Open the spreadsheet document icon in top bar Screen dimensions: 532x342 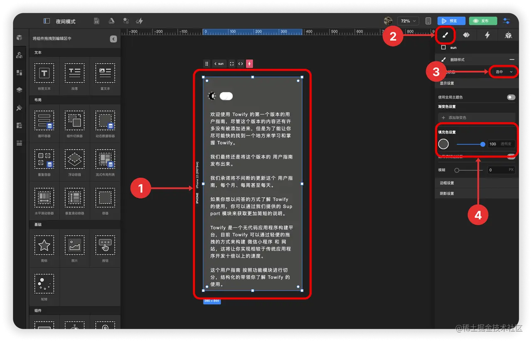(96, 21)
